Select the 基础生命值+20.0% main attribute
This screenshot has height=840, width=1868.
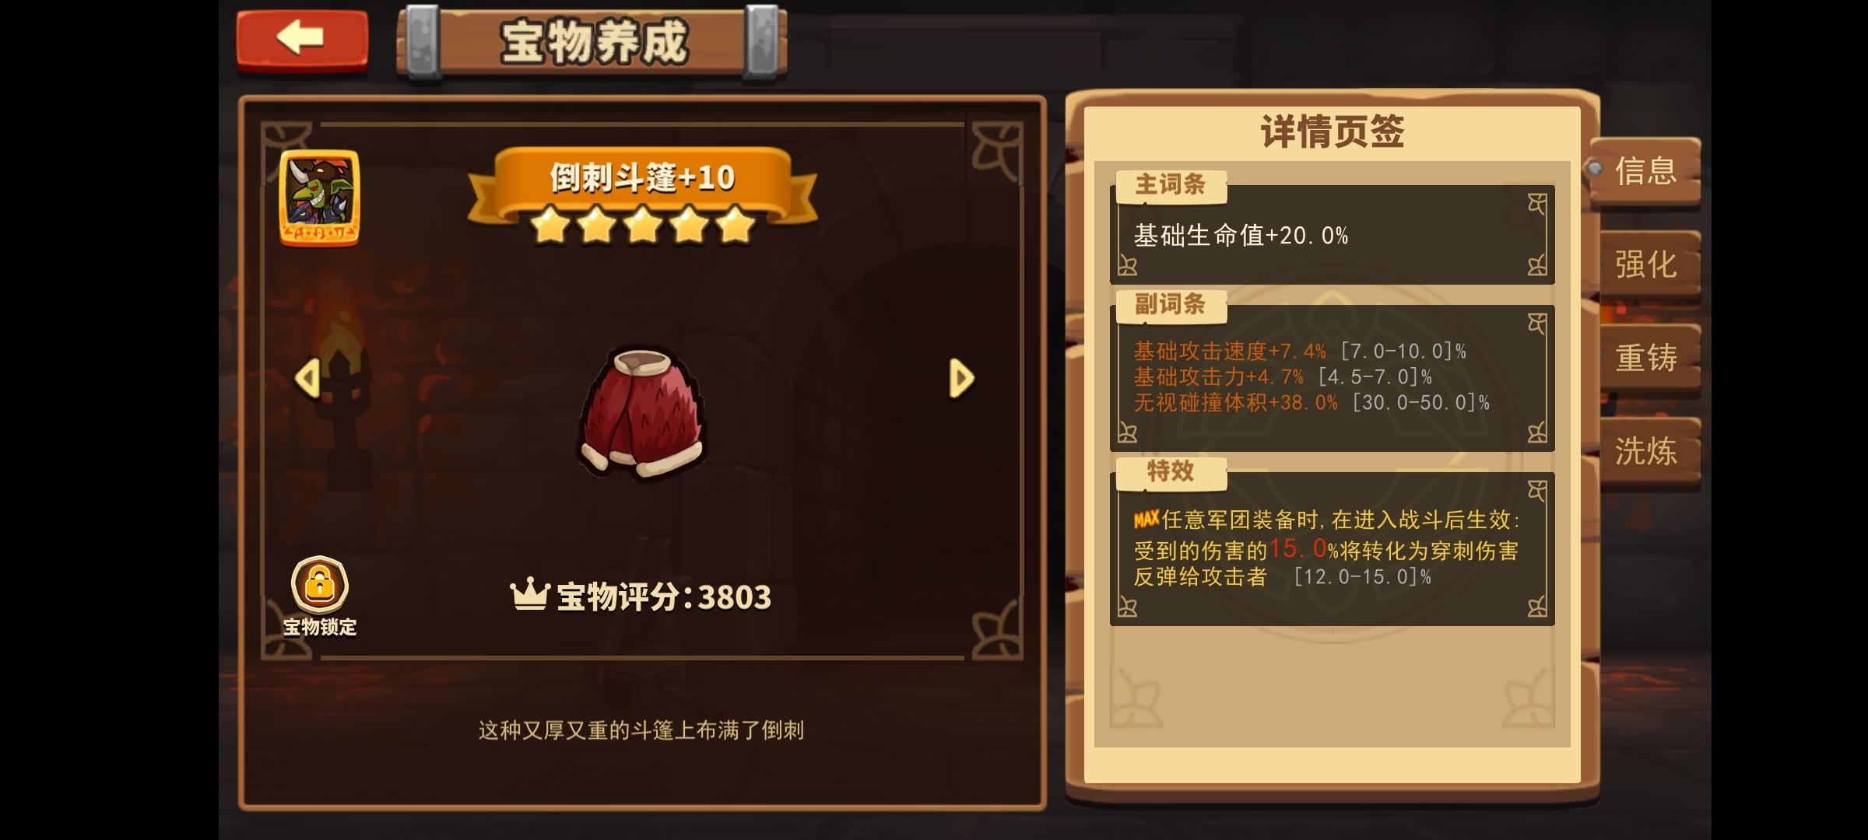click(x=1241, y=235)
